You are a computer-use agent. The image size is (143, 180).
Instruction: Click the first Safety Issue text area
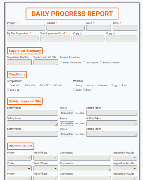pos(32,113)
